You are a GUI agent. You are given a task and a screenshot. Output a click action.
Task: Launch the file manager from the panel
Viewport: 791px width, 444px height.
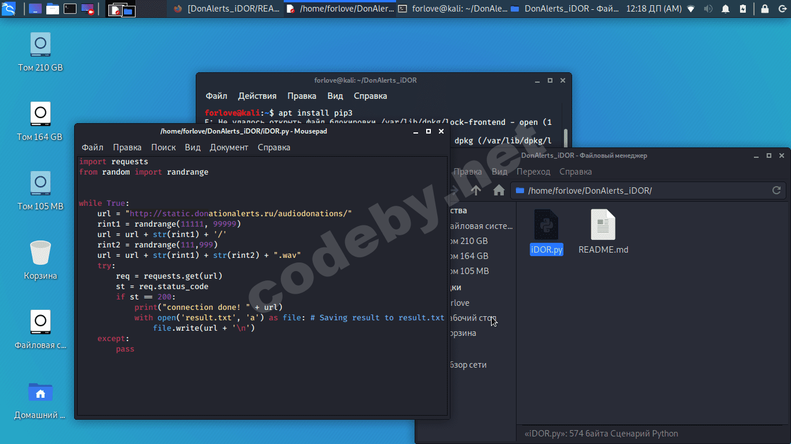52,9
